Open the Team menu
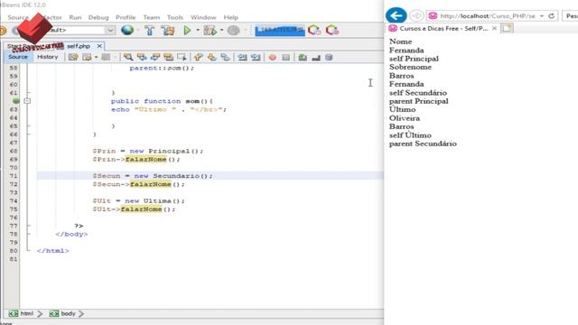 tap(152, 17)
